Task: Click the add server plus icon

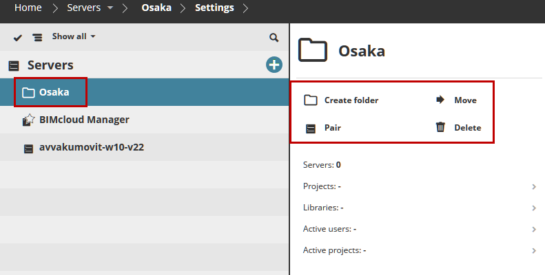Action: [x=274, y=65]
